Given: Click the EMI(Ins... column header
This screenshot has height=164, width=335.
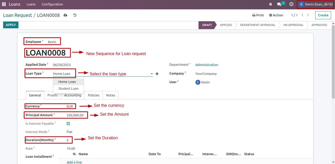Looking at the screenshot, I should pyautogui.click(x=234, y=154).
